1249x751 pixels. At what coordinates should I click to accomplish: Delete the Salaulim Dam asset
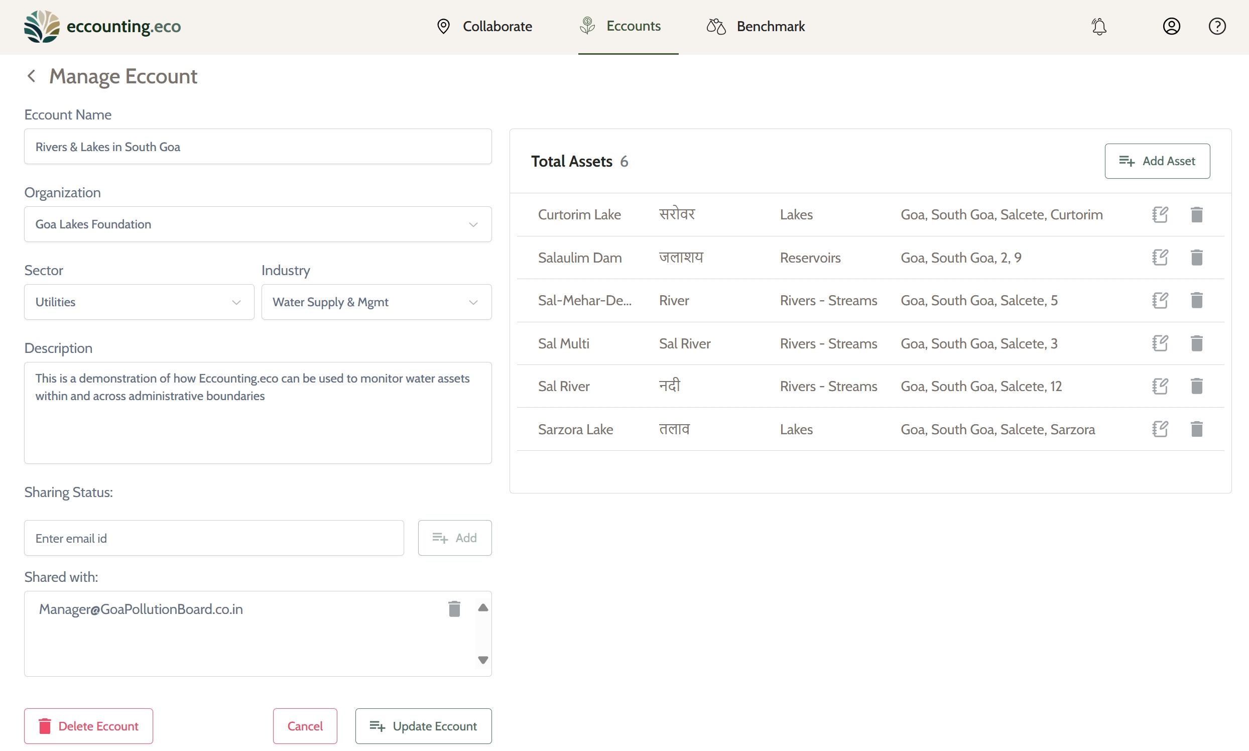(x=1196, y=258)
